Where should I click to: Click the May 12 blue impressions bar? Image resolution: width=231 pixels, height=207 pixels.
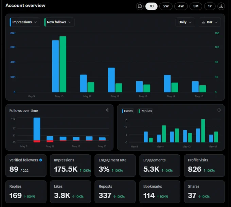pyautogui.click(x=111, y=80)
